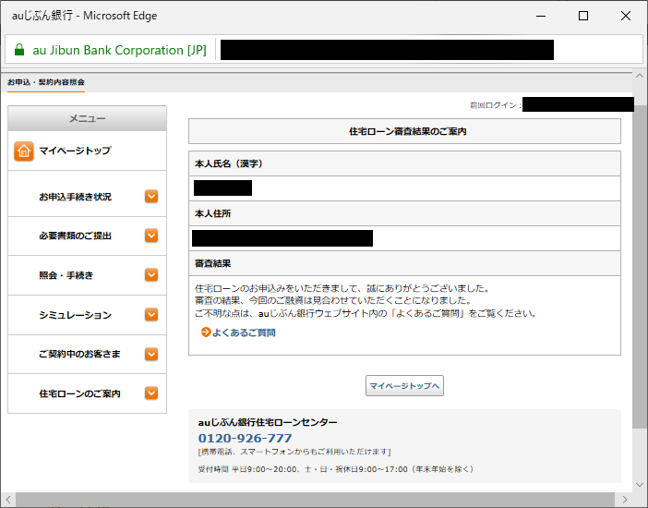The height and width of the screenshot is (508, 648).
Task: Click the horizontal scrollbar thumb
Action: [x=315, y=500]
